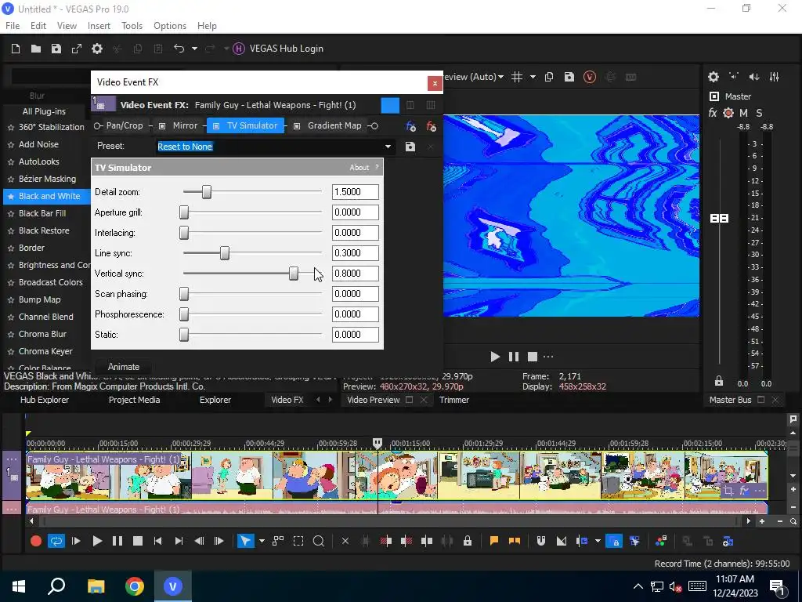Screen dimensions: 802x602
Task: Click the Delete X icon in bottom toolbar
Action: [x=345, y=541]
